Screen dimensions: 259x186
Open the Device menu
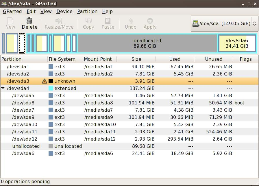coord(64,11)
